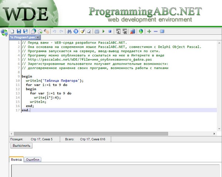
Task: Place cursor on 'Таблица Пифагора' string
Action: pyautogui.click(x=61, y=81)
